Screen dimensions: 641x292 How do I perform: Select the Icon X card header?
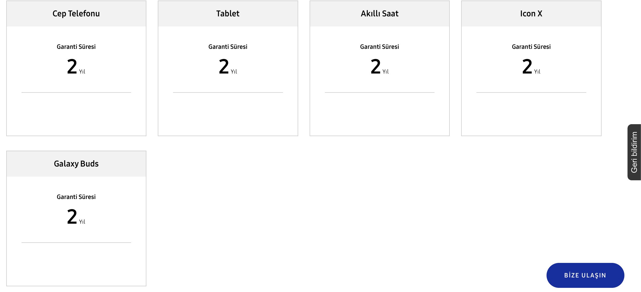point(531,14)
